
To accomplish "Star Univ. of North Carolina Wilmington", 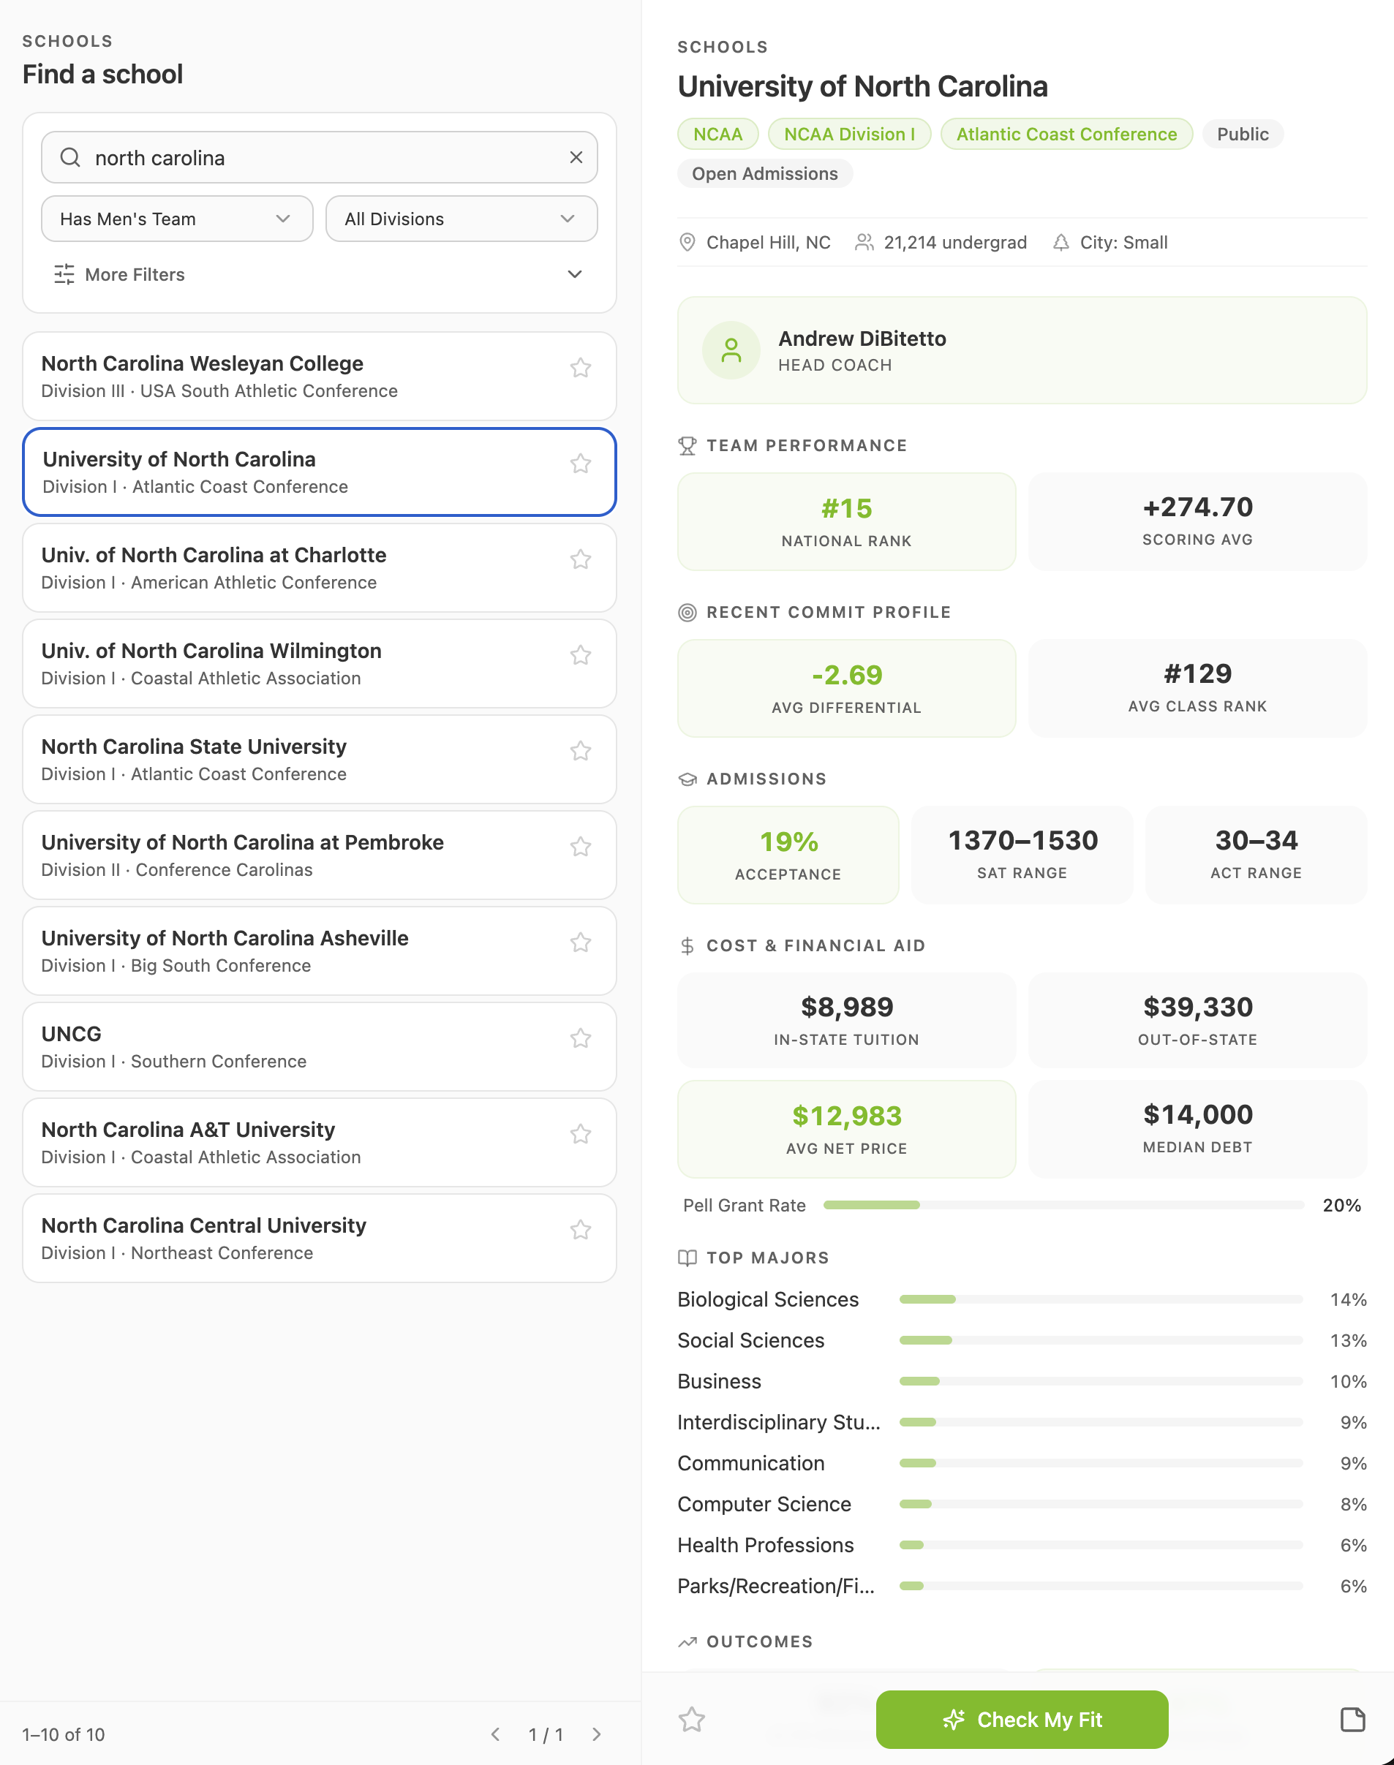I will coord(580,655).
